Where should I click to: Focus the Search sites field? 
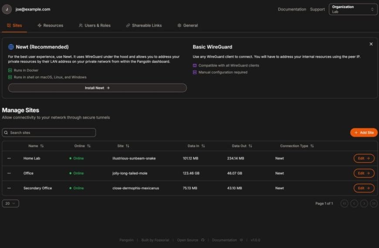[x=49, y=133]
